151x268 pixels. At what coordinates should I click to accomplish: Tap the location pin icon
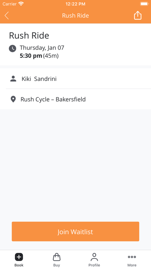(x=13, y=99)
